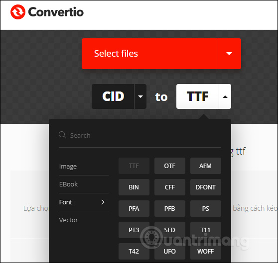Choose OTF as output format
This screenshot has height=263, width=278.
click(170, 166)
